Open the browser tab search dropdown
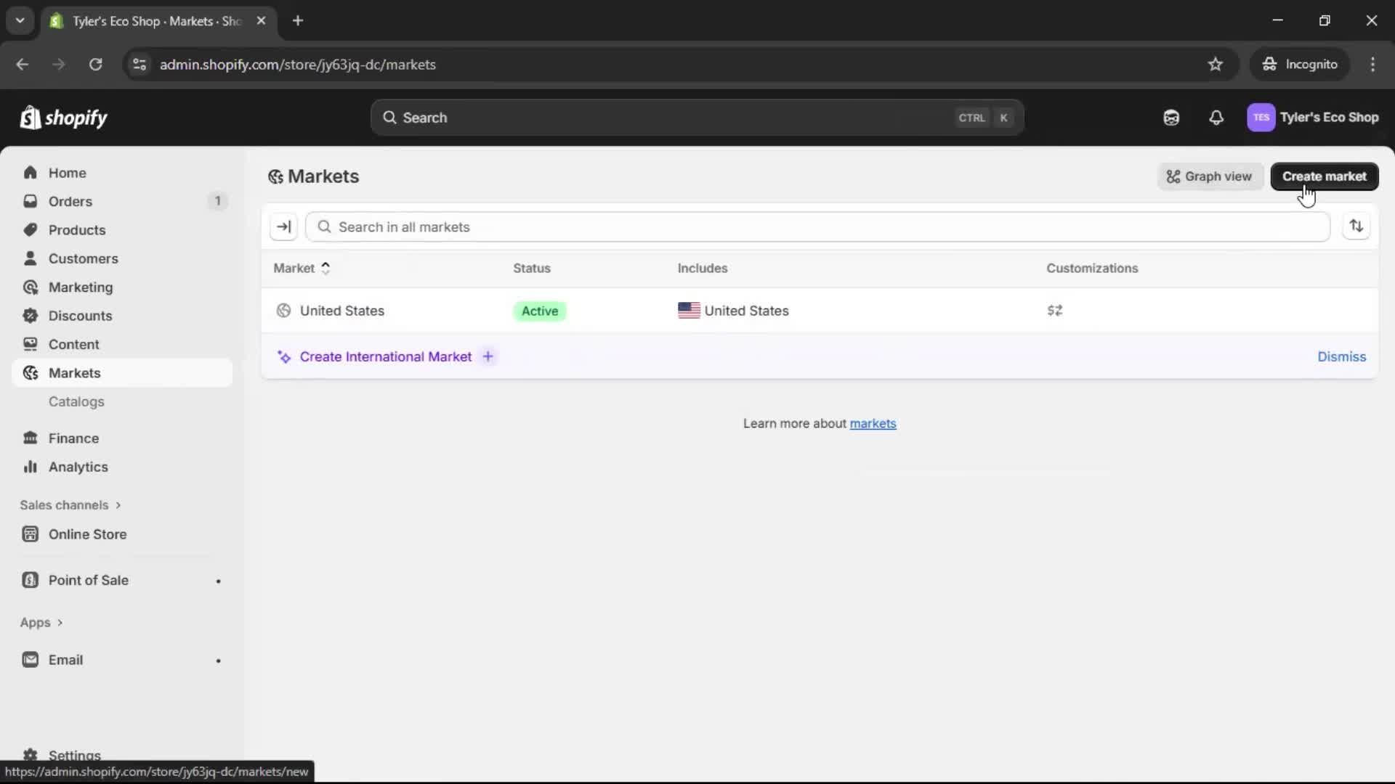Viewport: 1395px width, 784px height. click(20, 20)
